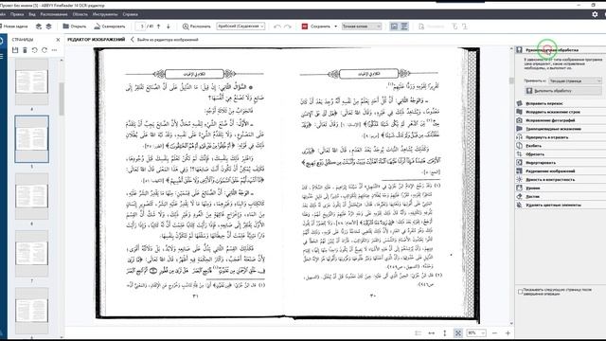
Task: Select the page 6 thumbnail
Action: (31, 196)
